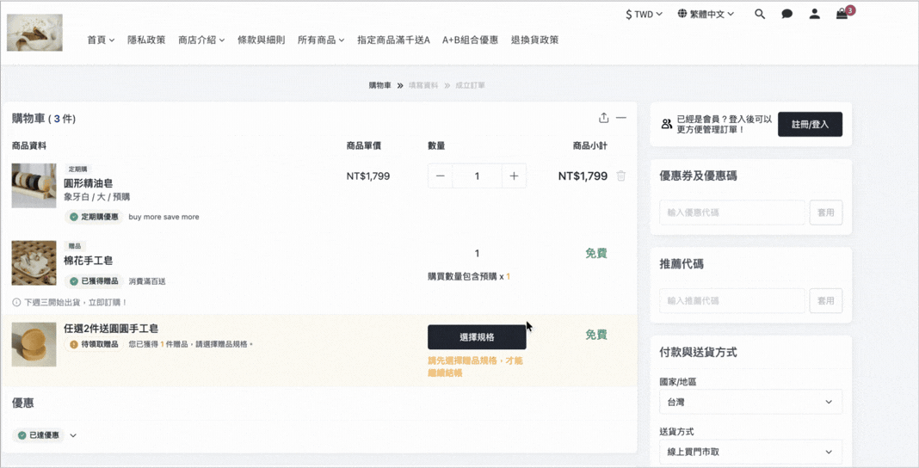Expand the 首頁 menu
919x468 pixels.
[x=101, y=40]
